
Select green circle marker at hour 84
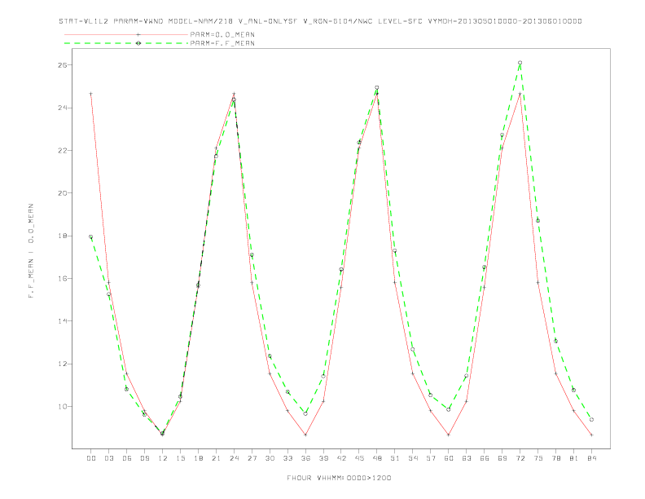pos(591,420)
